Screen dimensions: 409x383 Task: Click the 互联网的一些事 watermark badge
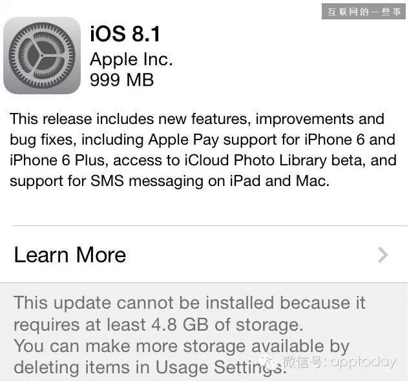364,12
